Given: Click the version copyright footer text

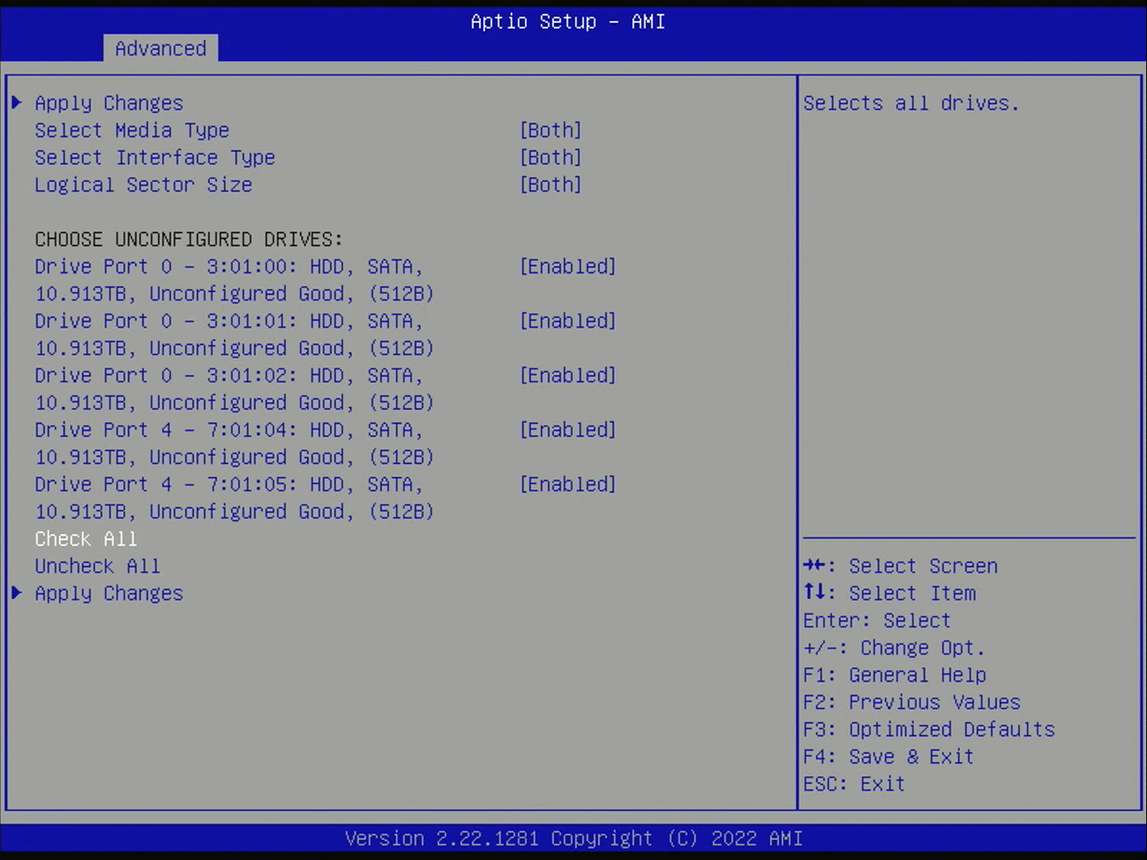Looking at the screenshot, I should tap(573, 838).
